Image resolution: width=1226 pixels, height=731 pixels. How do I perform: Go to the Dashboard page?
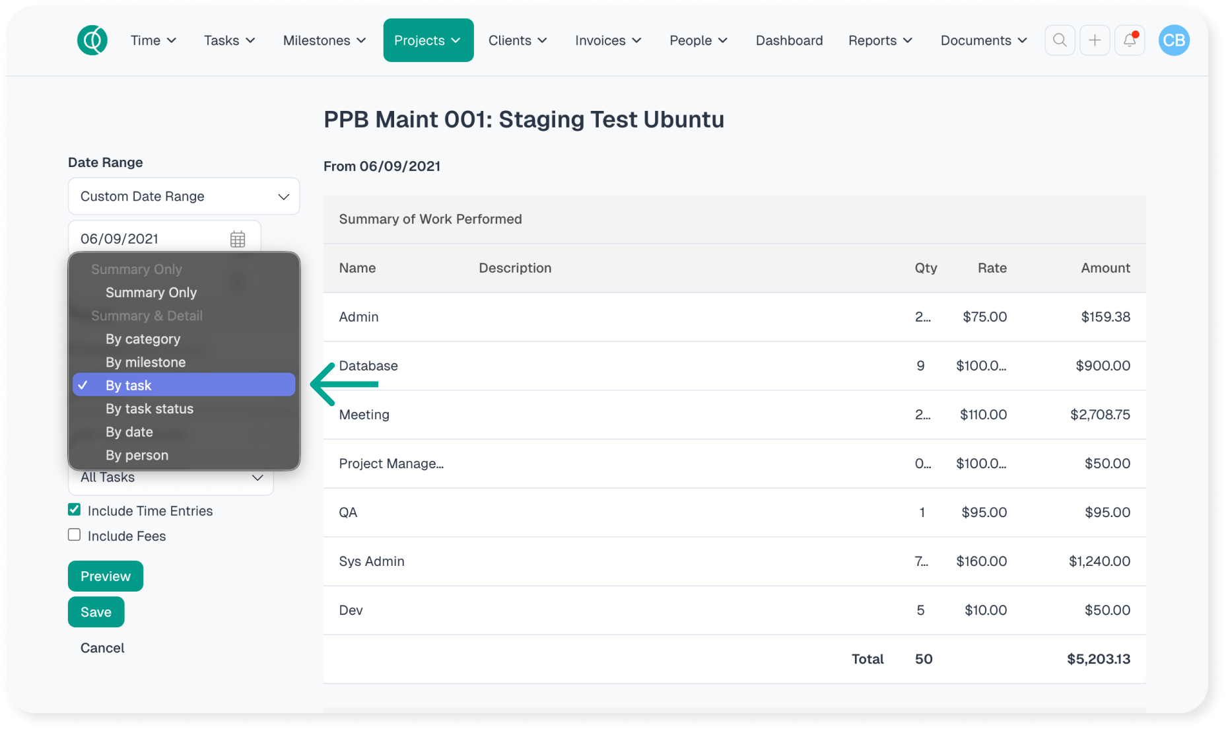coord(789,40)
